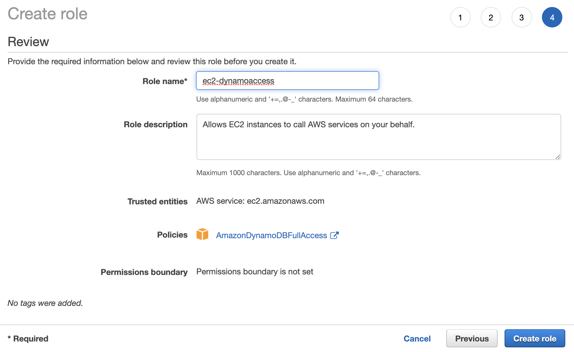Click the highlighted step 4 indicator
The height and width of the screenshot is (352, 574).
pos(552,18)
